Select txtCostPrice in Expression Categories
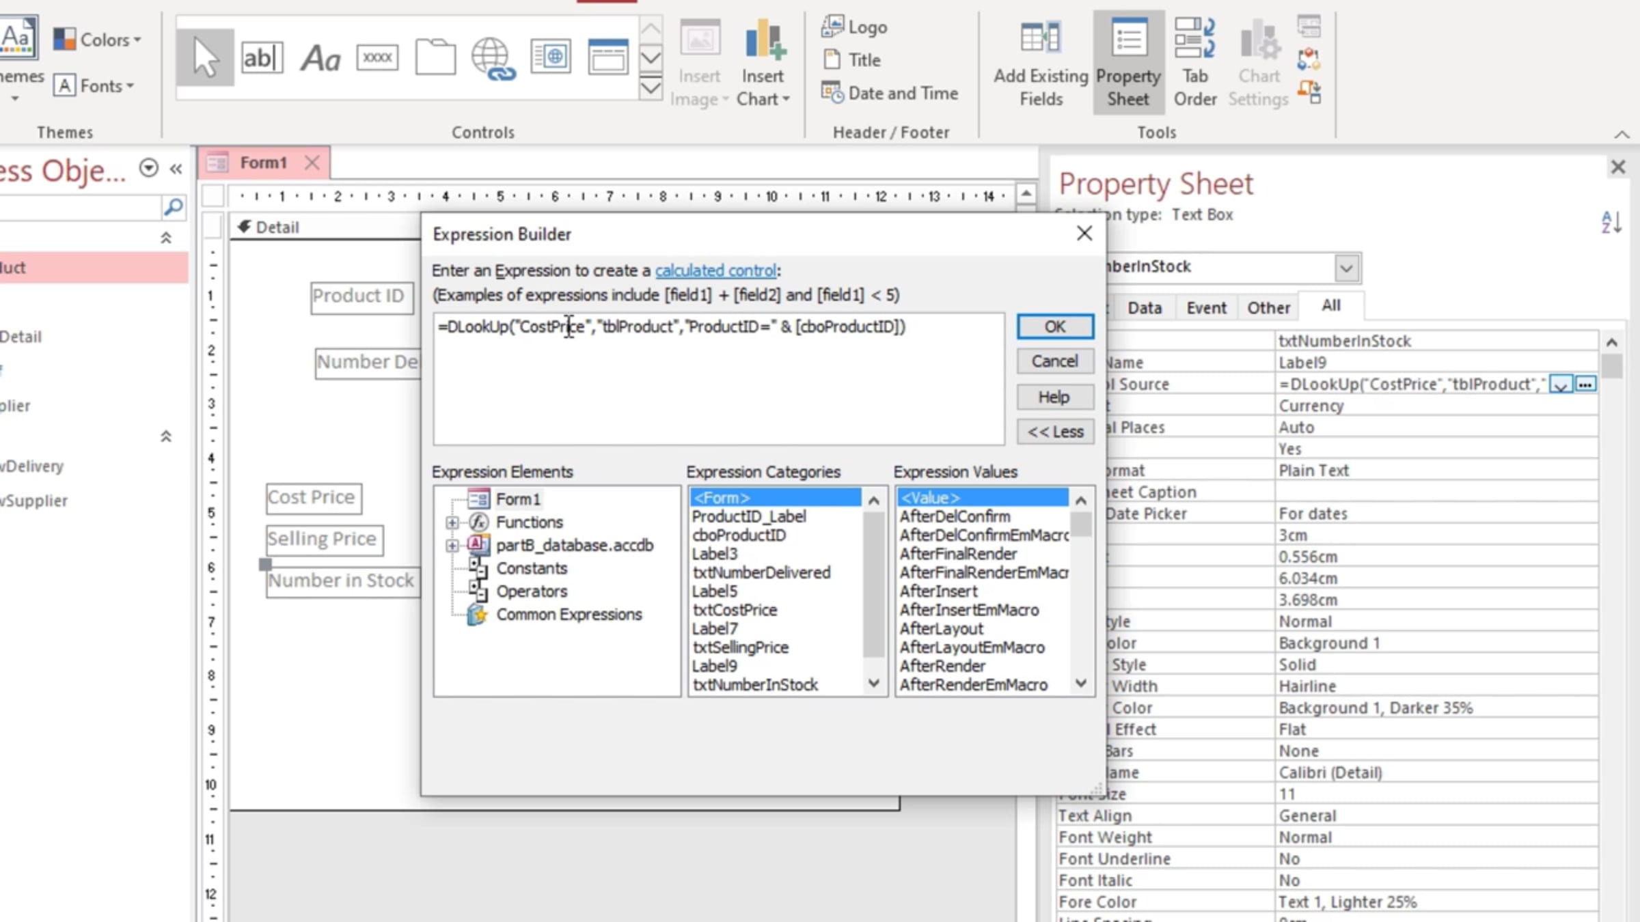 [x=735, y=610]
